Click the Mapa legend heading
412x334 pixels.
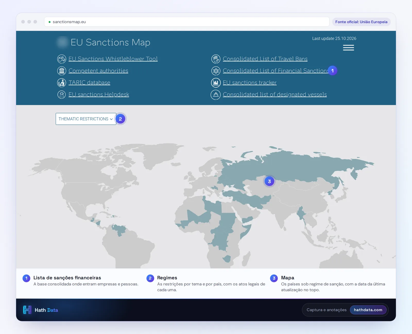[x=288, y=278]
